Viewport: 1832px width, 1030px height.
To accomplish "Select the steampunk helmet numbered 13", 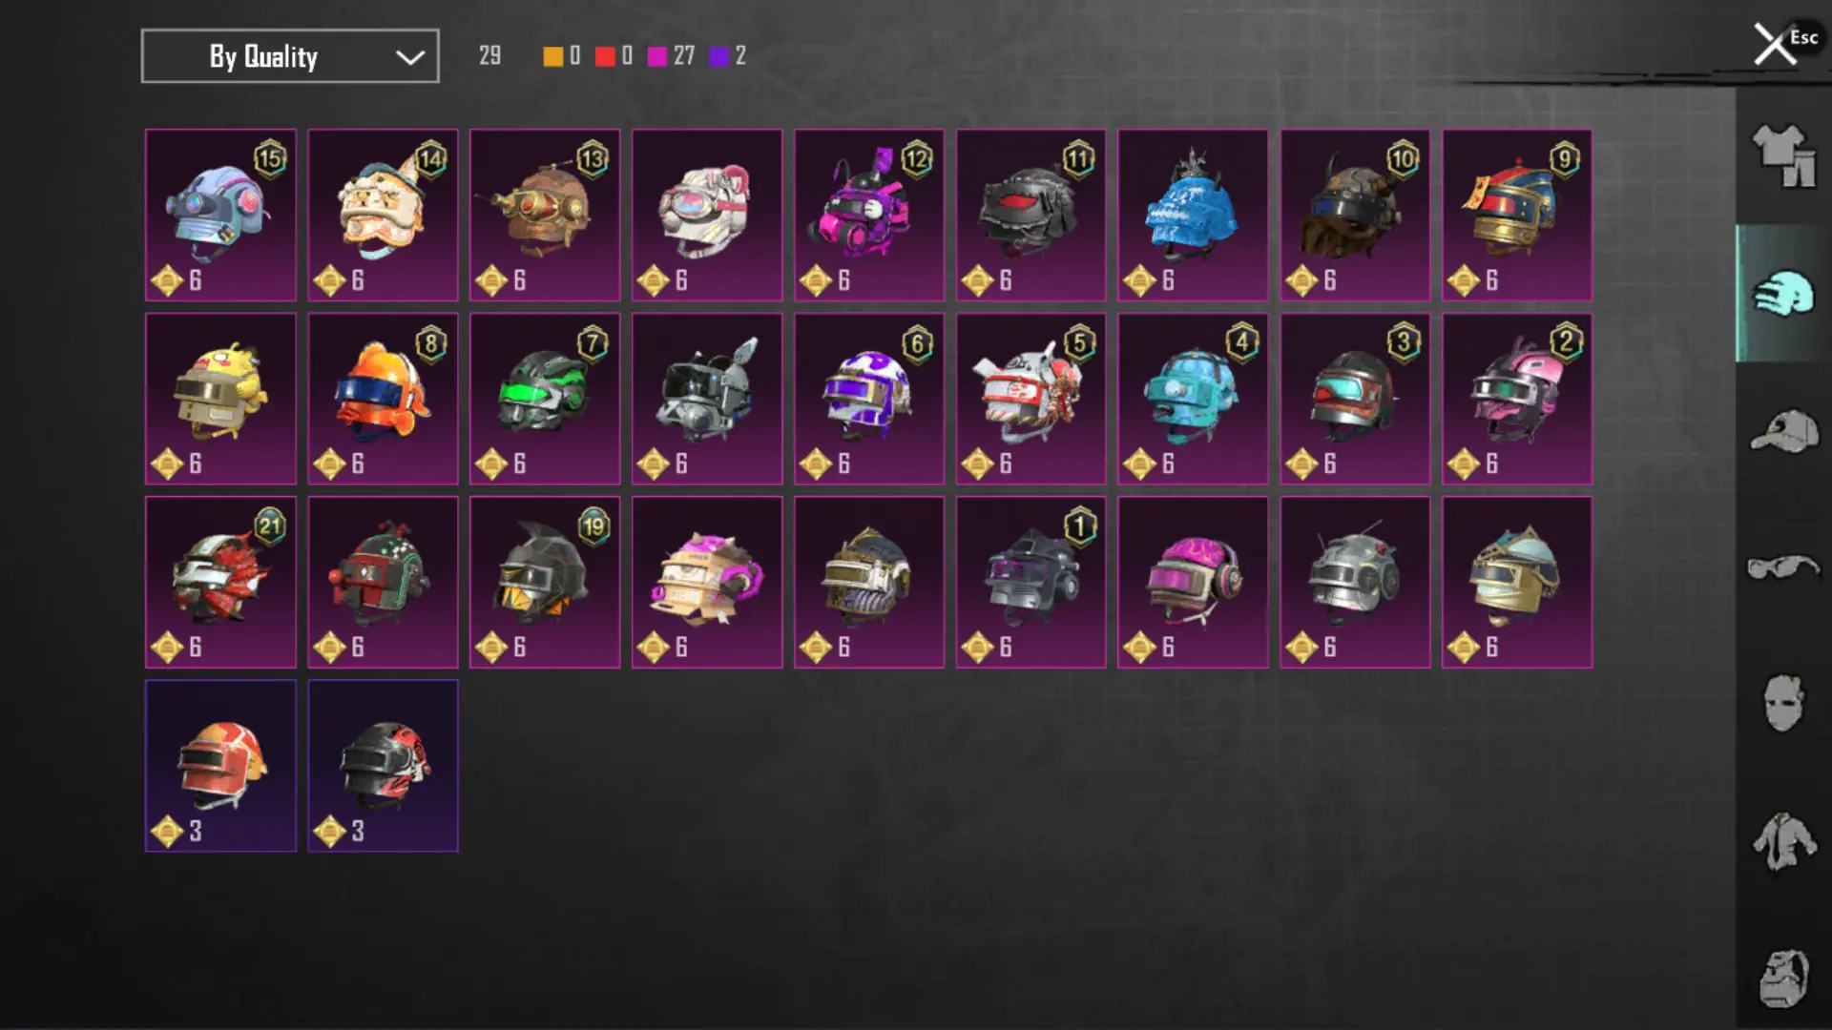I will (545, 216).
